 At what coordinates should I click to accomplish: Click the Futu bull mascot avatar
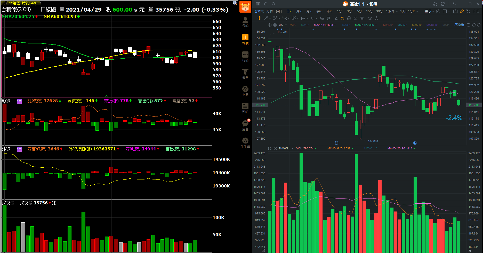[245, 7]
